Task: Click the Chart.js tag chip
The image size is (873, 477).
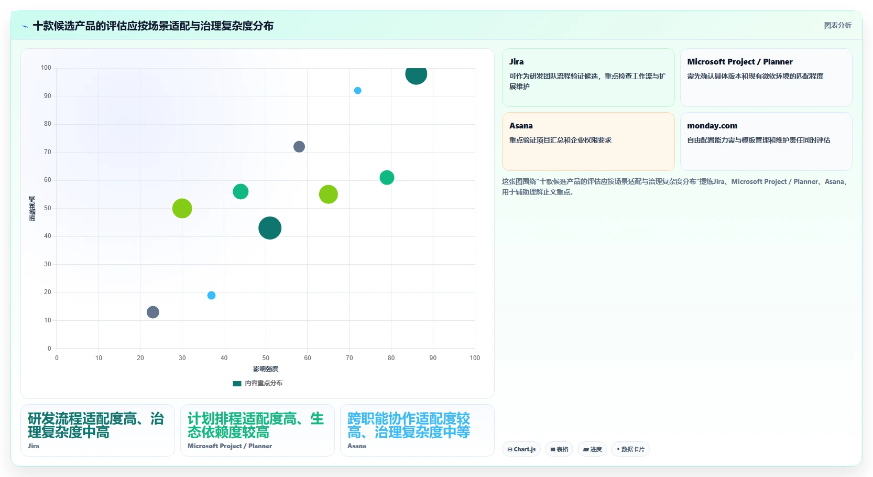Action: [521, 449]
